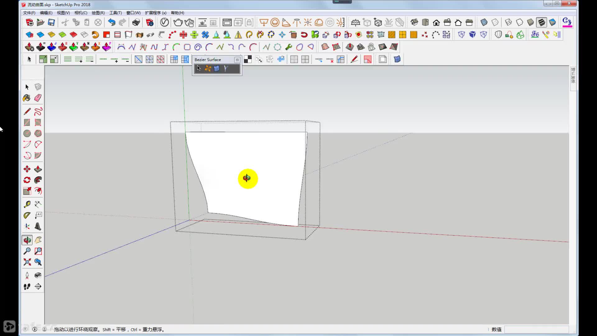Toggle X-Ray face style
The width and height of the screenshot is (597, 336).
(484, 22)
